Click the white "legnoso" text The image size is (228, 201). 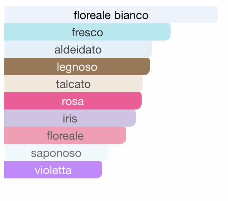point(77,67)
